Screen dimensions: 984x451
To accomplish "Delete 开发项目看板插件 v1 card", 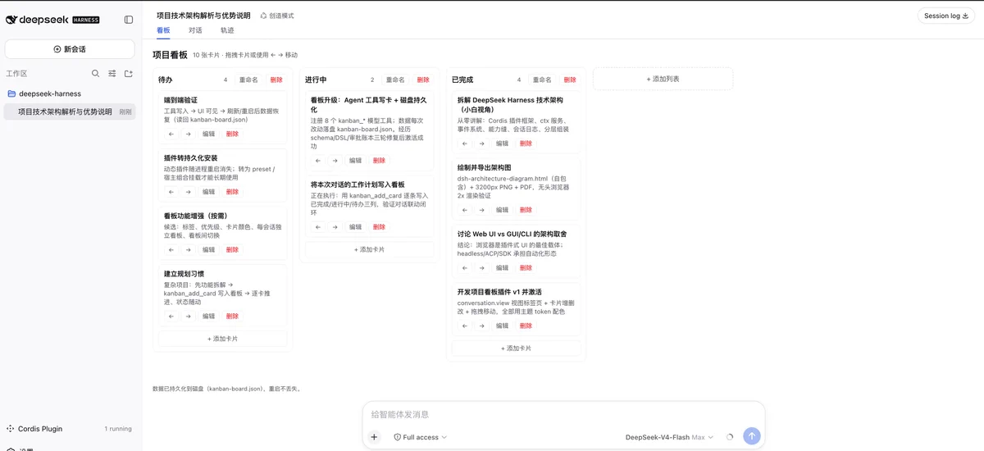I will coord(526,326).
